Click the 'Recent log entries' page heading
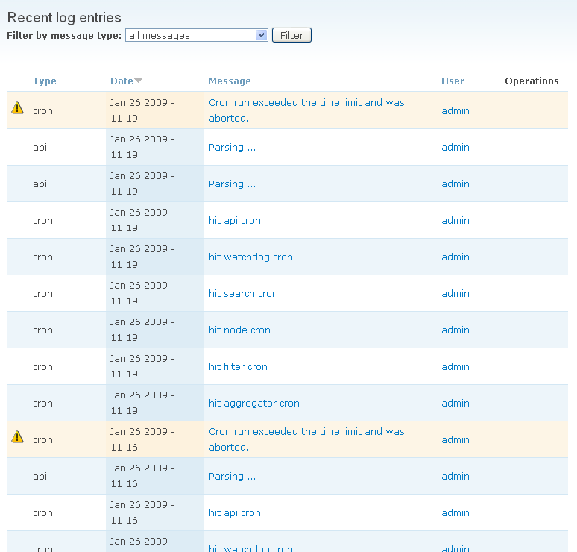This screenshot has height=552, width=577. 64,18
